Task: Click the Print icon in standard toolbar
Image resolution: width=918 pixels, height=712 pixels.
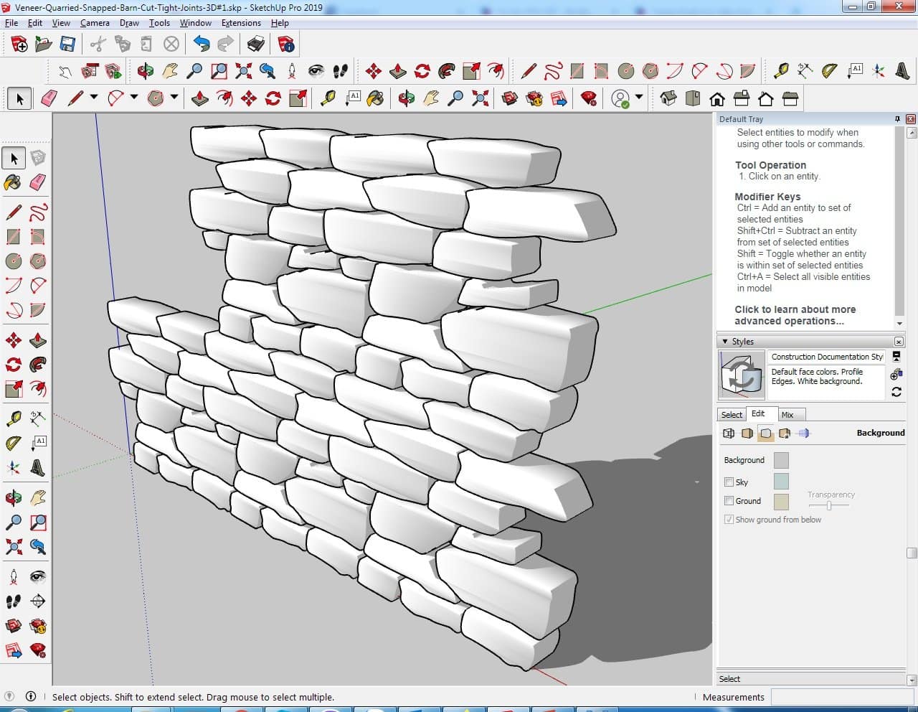Action: 256,44
